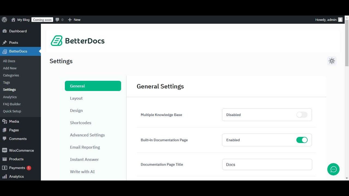Click the General Settings heading

tap(160, 86)
